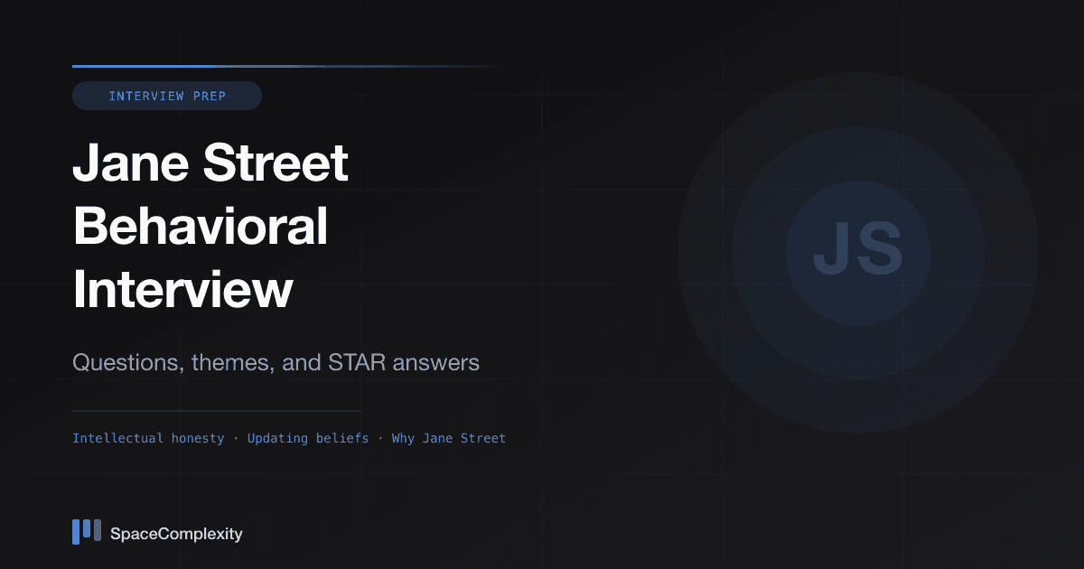This screenshot has height=569, width=1084.
Task: Click the Intellectual honesty tag text
Action: [x=148, y=438]
